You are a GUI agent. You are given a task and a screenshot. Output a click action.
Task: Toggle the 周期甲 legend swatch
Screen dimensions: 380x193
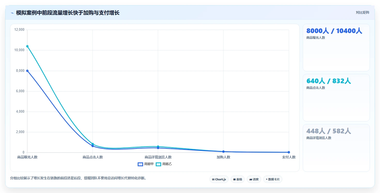tap(140, 164)
